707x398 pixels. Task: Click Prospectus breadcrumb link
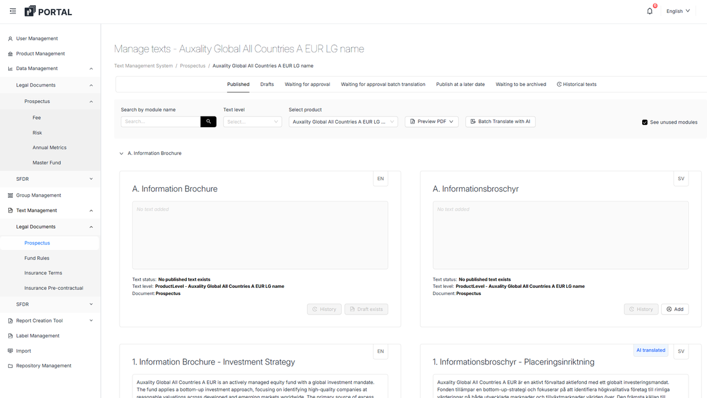[193, 66]
